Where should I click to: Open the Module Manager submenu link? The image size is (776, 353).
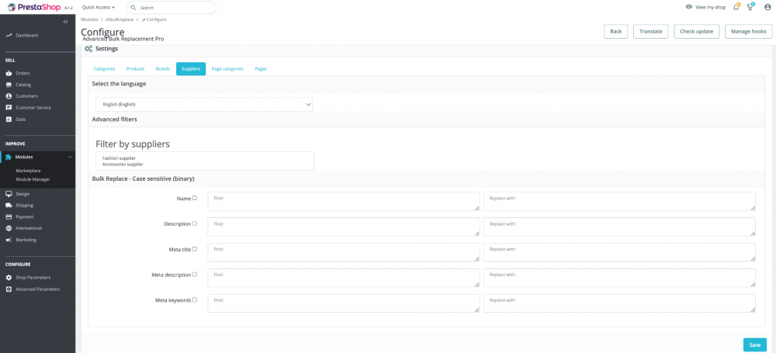point(33,180)
